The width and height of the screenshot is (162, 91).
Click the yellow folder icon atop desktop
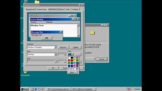[37, 2]
